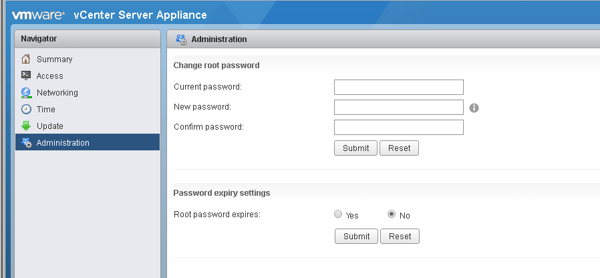Click the new password info icon
The width and height of the screenshot is (600, 278).
pos(474,108)
